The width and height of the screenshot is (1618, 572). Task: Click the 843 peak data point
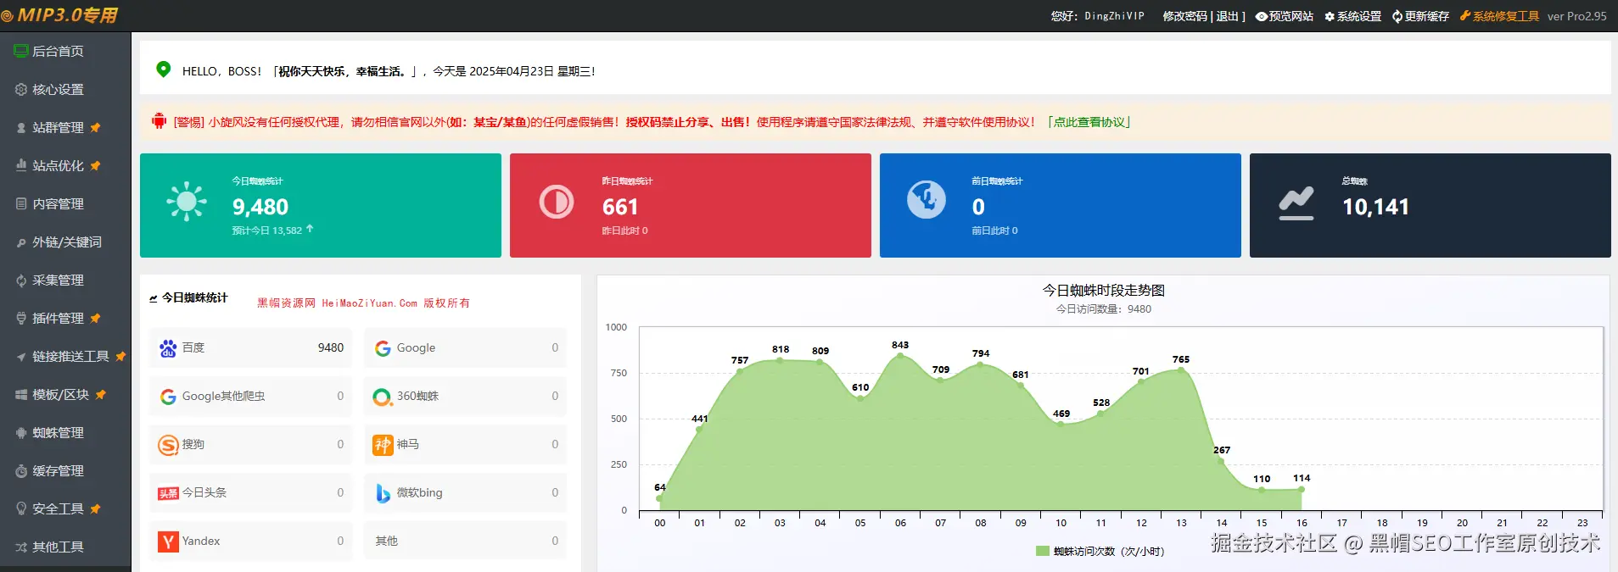click(900, 356)
